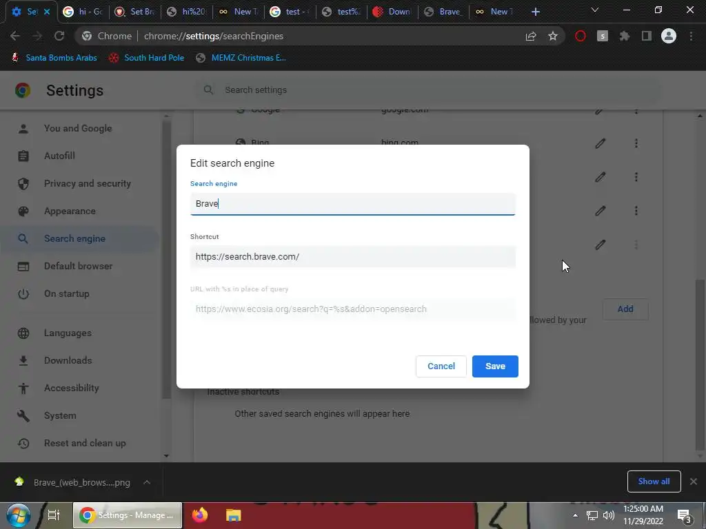Bookmark this page with star icon

(x=552, y=36)
